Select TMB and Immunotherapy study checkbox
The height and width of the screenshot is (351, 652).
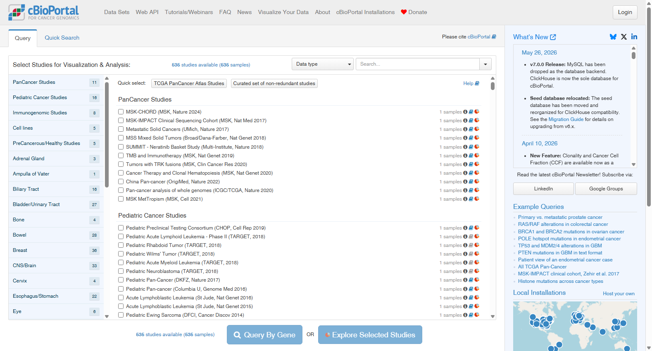[121, 156]
